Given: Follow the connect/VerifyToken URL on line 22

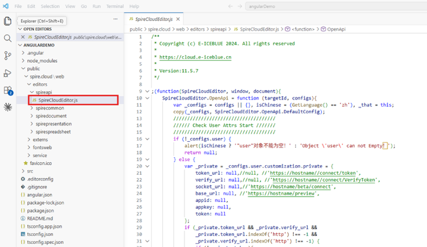Looking at the screenshot, I should pyautogui.click(x=324, y=180).
